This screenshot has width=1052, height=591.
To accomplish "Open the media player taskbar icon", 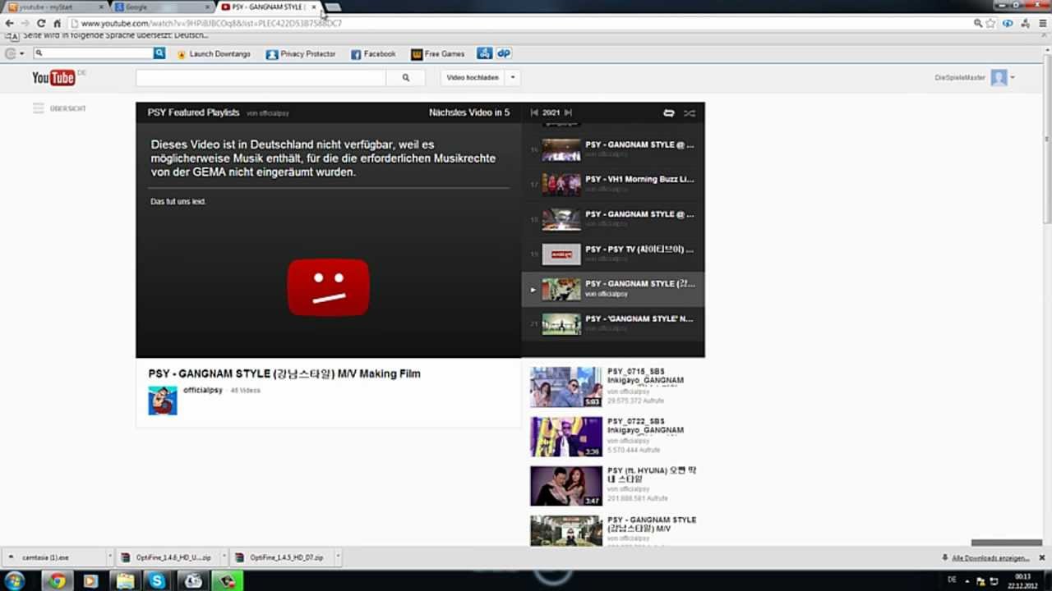I will [90, 581].
